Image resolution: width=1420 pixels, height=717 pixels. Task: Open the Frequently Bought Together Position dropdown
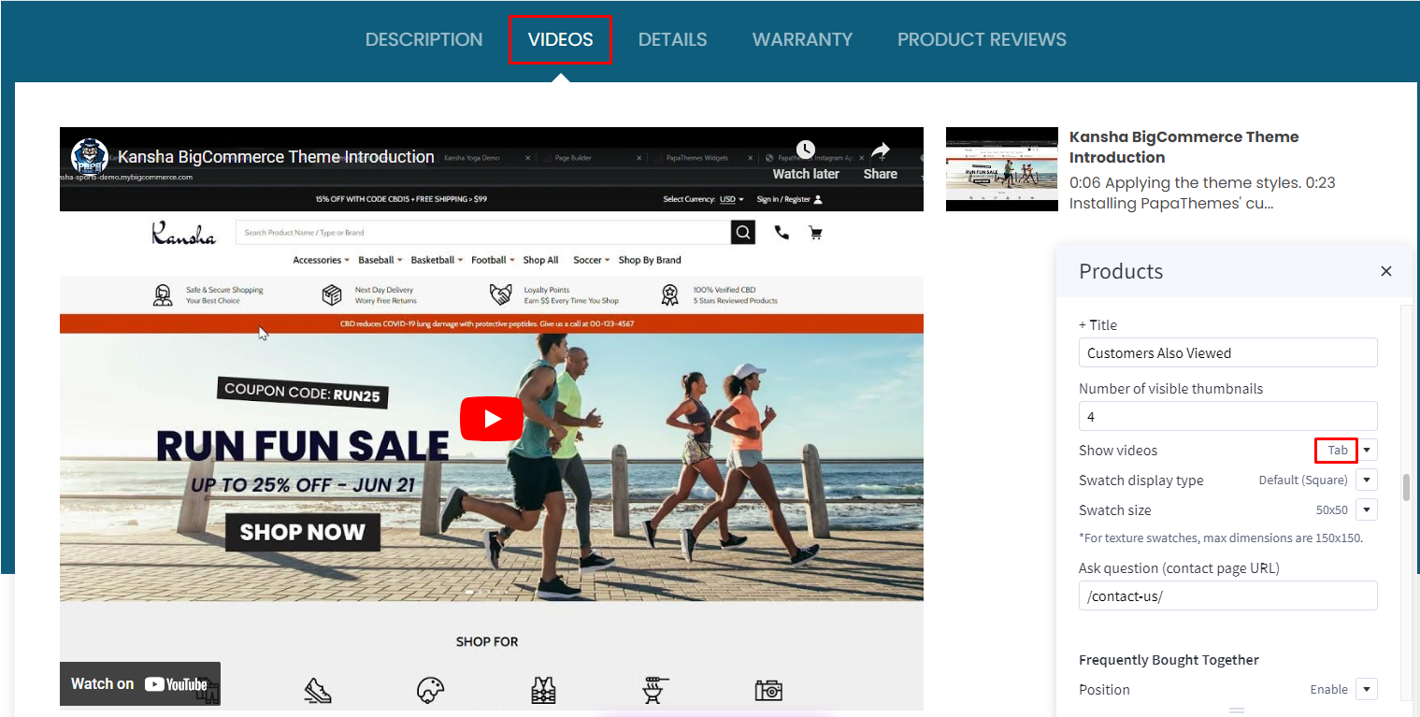1367,690
